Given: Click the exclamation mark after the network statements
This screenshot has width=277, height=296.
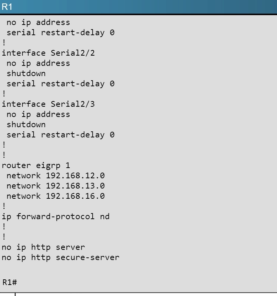Looking at the screenshot, I should [x=4, y=206].
